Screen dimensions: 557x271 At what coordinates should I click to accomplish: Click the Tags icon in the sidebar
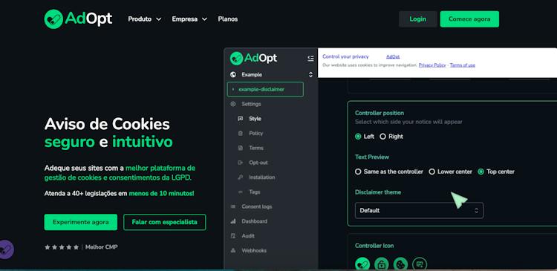tap(241, 192)
